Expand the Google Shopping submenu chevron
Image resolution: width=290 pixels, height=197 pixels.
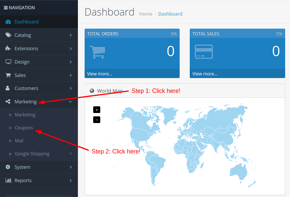pyautogui.click(x=71, y=154)
